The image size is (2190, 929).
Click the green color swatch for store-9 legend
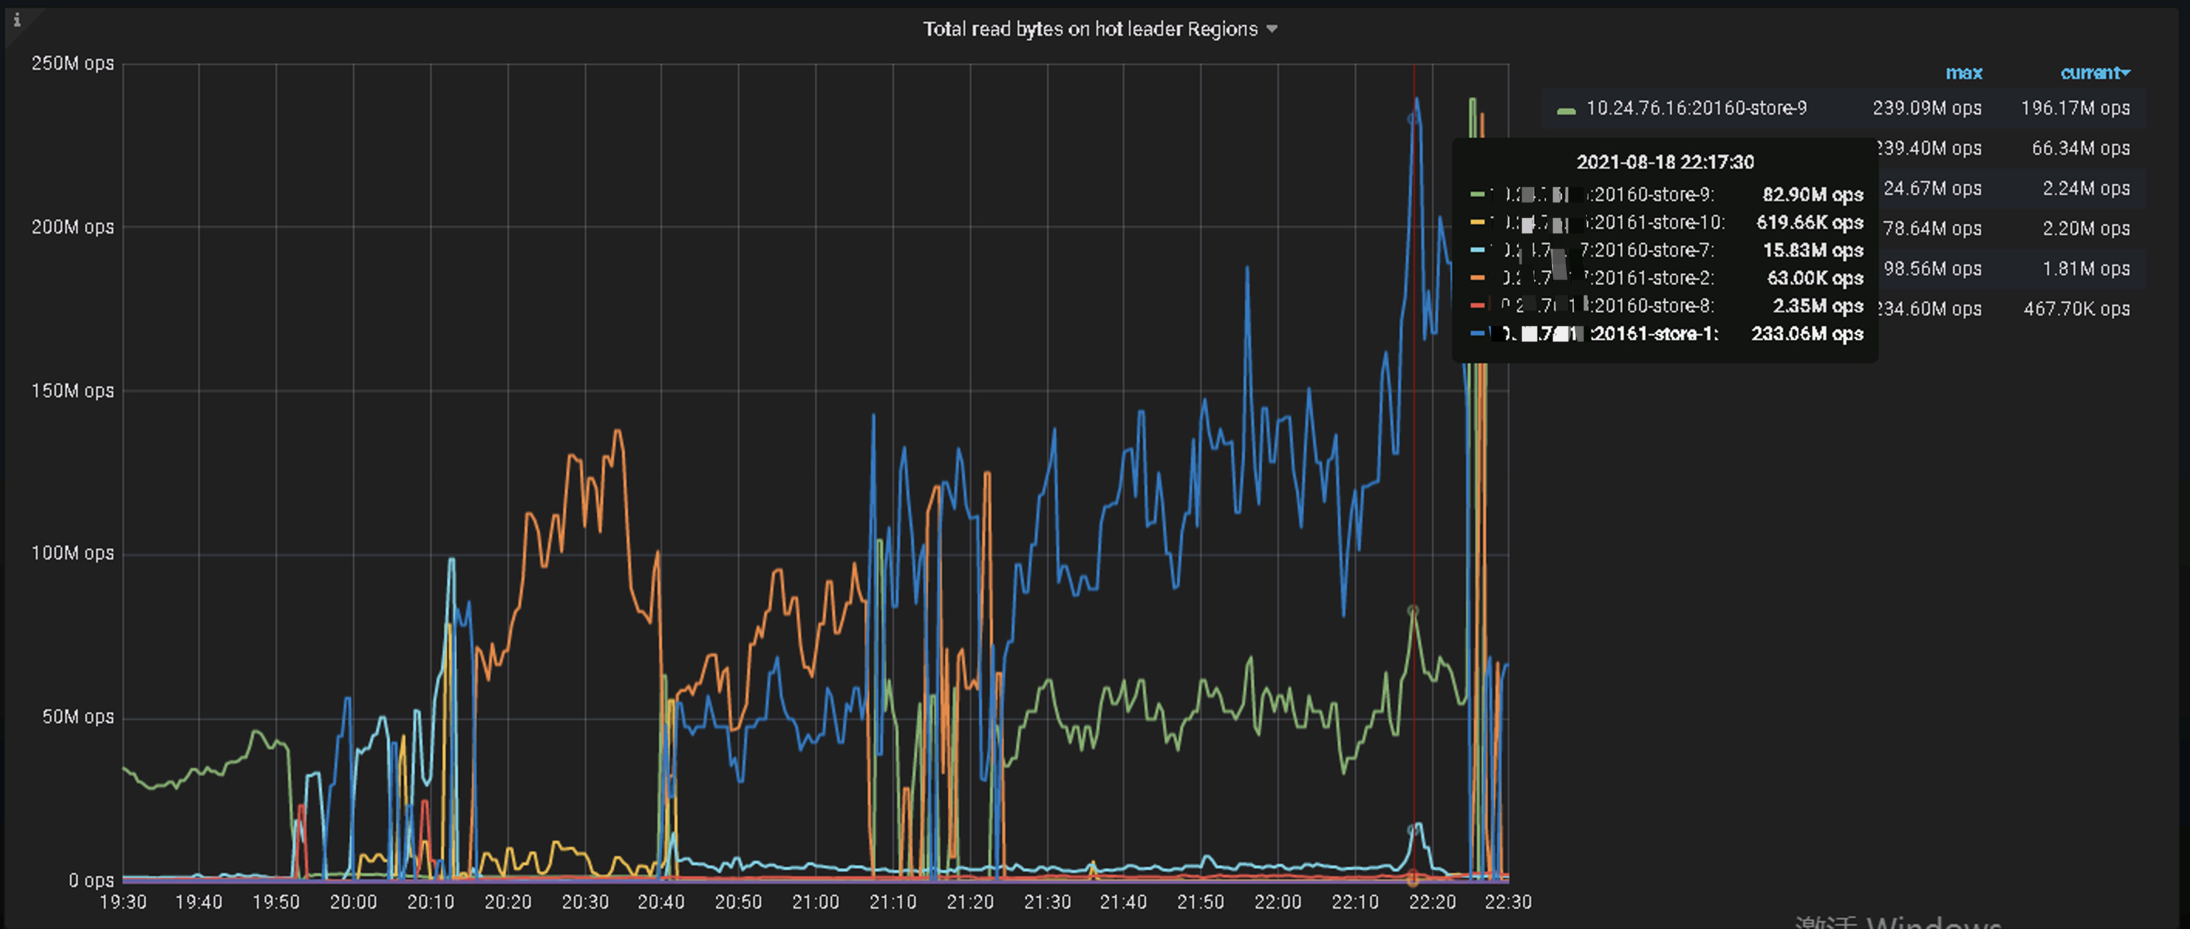[1565, 110]
